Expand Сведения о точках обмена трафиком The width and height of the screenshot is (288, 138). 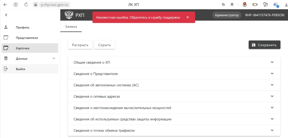(272, 130)
